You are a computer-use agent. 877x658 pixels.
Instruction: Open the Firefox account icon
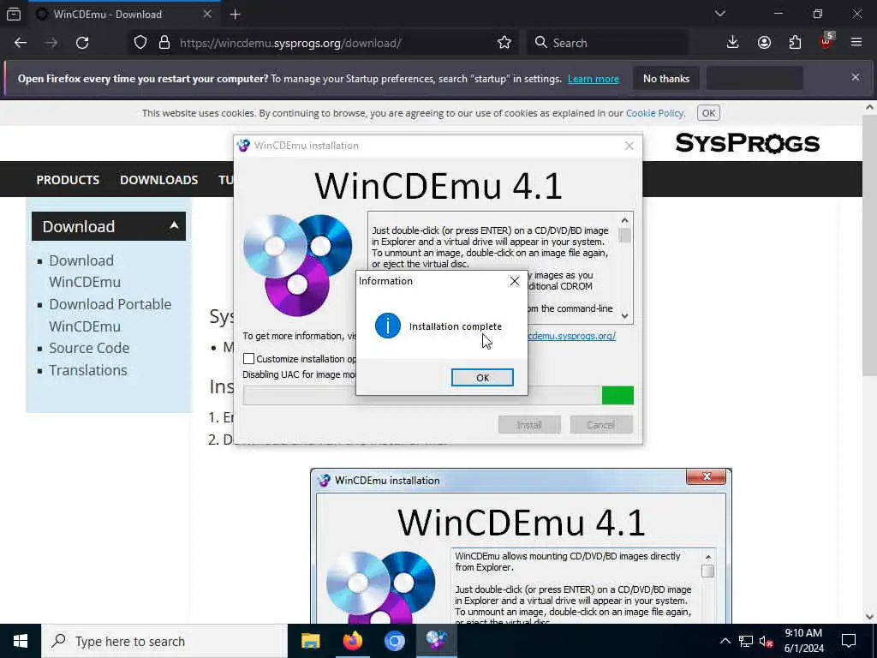pos(764,43)
